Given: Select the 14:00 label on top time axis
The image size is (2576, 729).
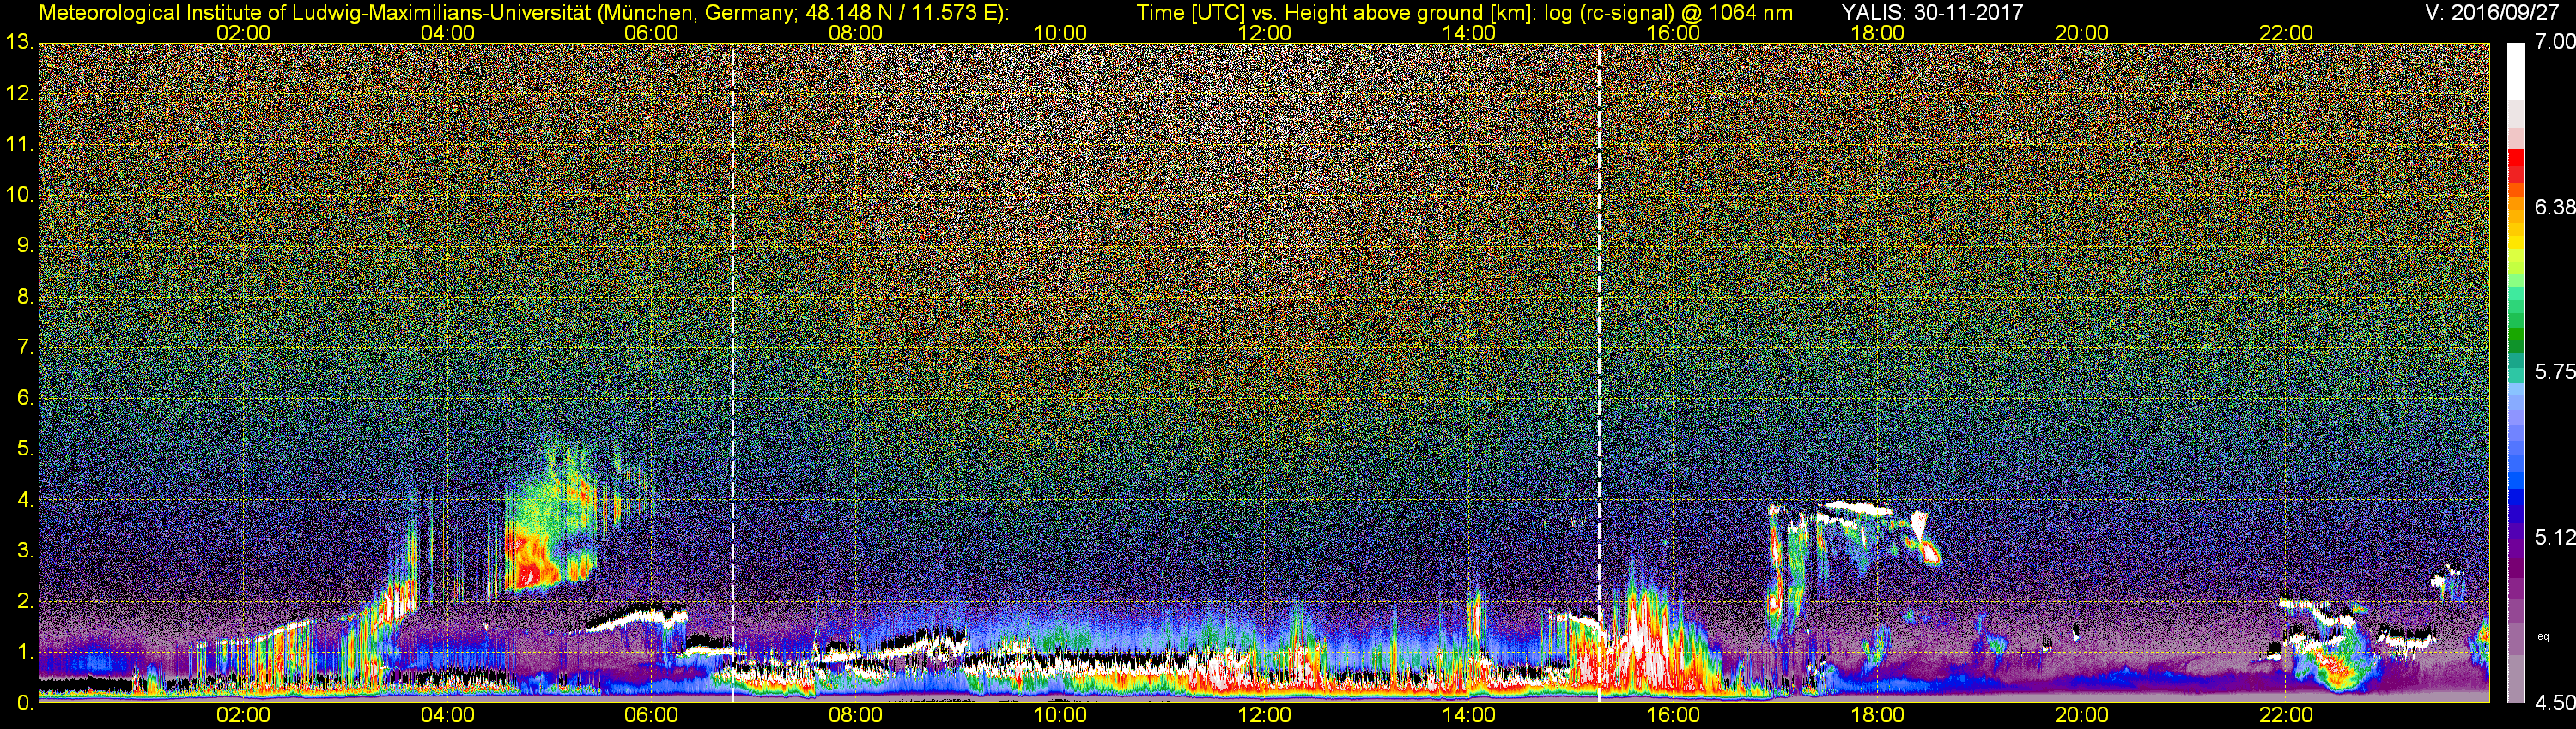Looking at the screenshot, I should tap(1468, 33).
